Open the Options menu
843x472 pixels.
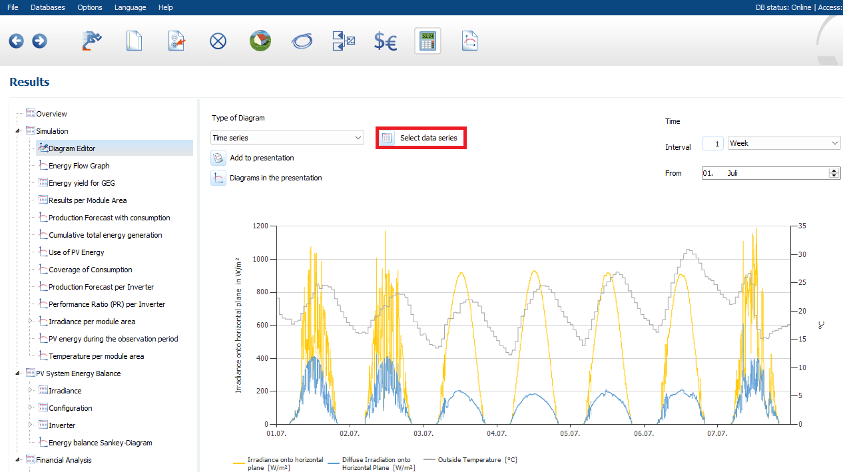[90, 7]
